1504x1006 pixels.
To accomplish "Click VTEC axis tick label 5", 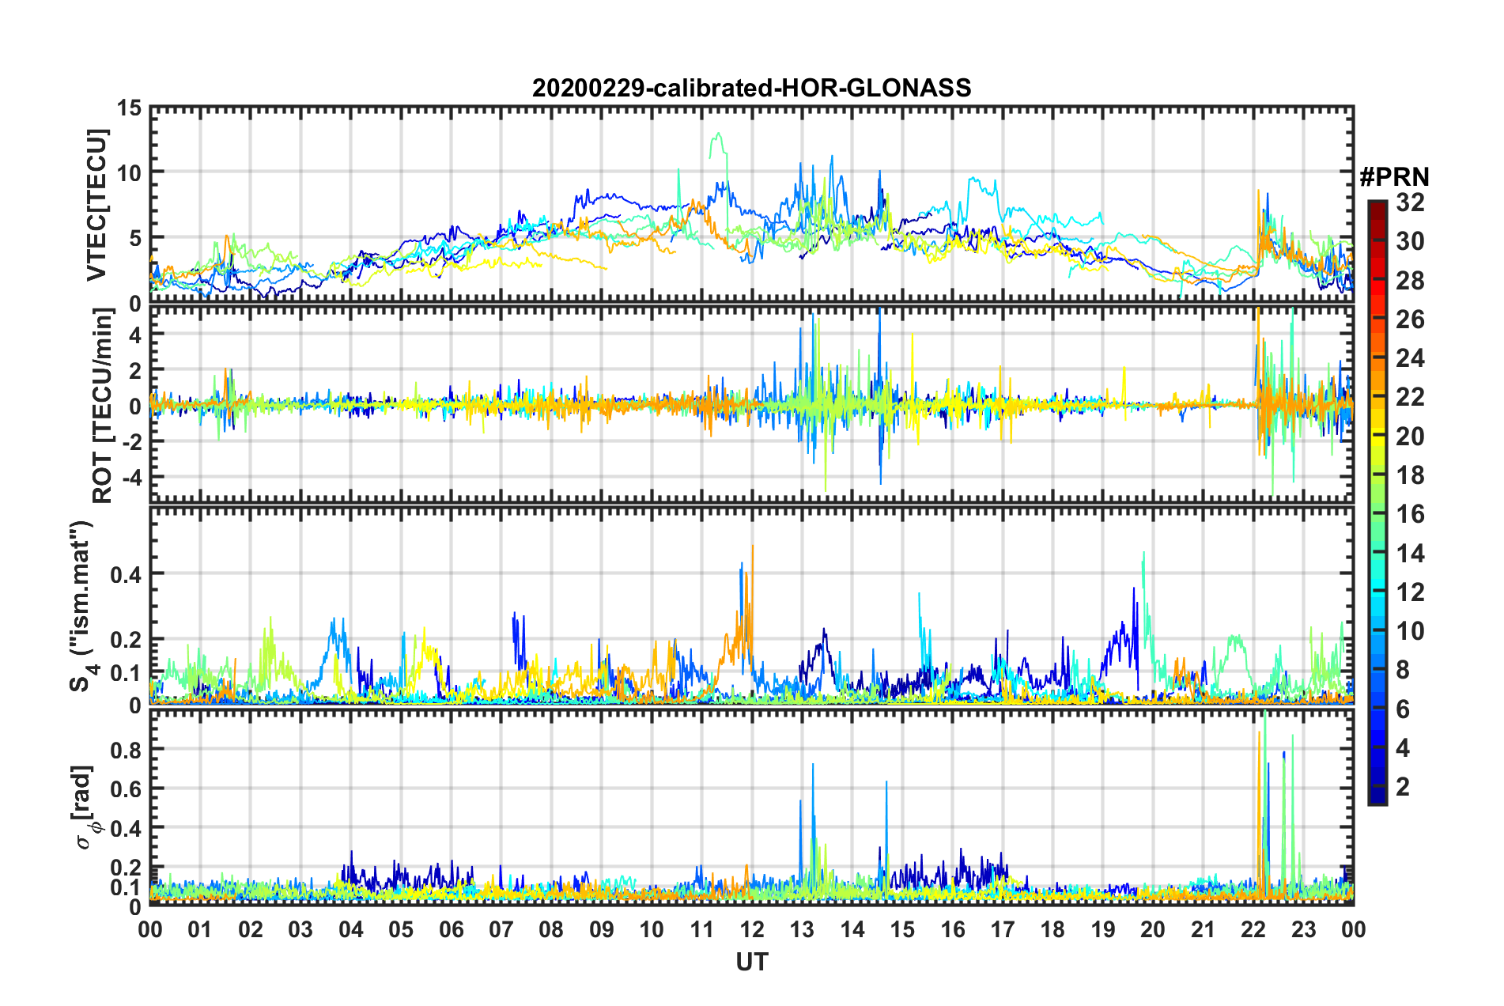I will click(136, 238).
